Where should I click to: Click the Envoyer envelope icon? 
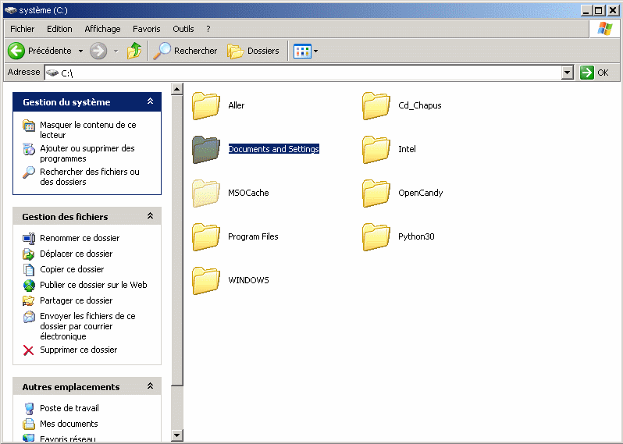point(29,317)
